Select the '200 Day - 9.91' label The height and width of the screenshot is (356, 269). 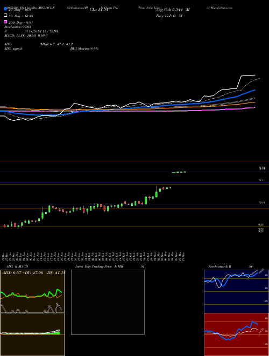tap(20, 23)
